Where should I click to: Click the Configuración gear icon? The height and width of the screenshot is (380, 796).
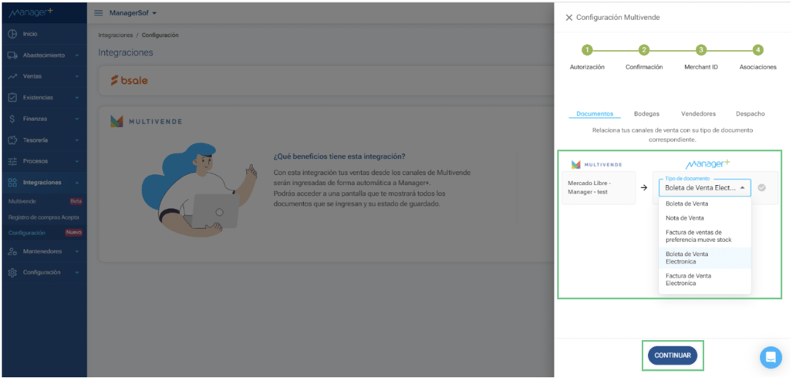pyautogui.click(x=13, y=273)
